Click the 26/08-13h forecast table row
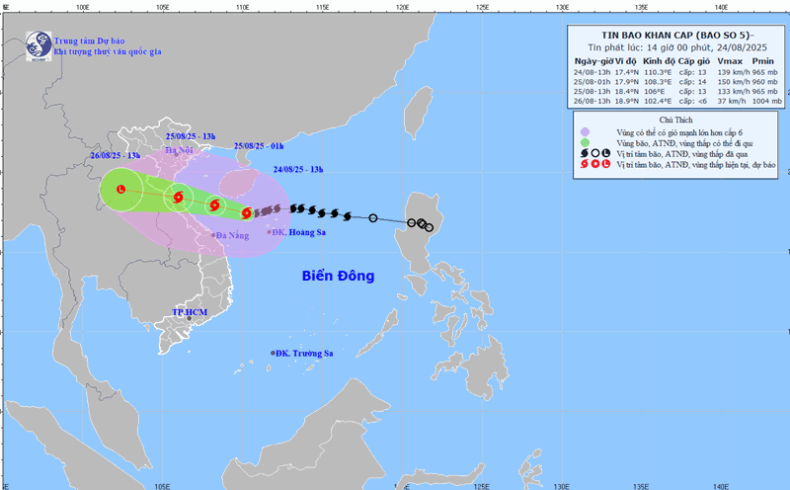 coord(676,101)
